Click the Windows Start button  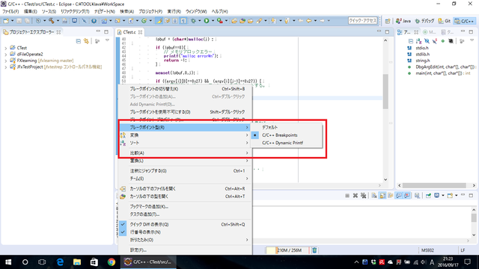pos(8,262)
